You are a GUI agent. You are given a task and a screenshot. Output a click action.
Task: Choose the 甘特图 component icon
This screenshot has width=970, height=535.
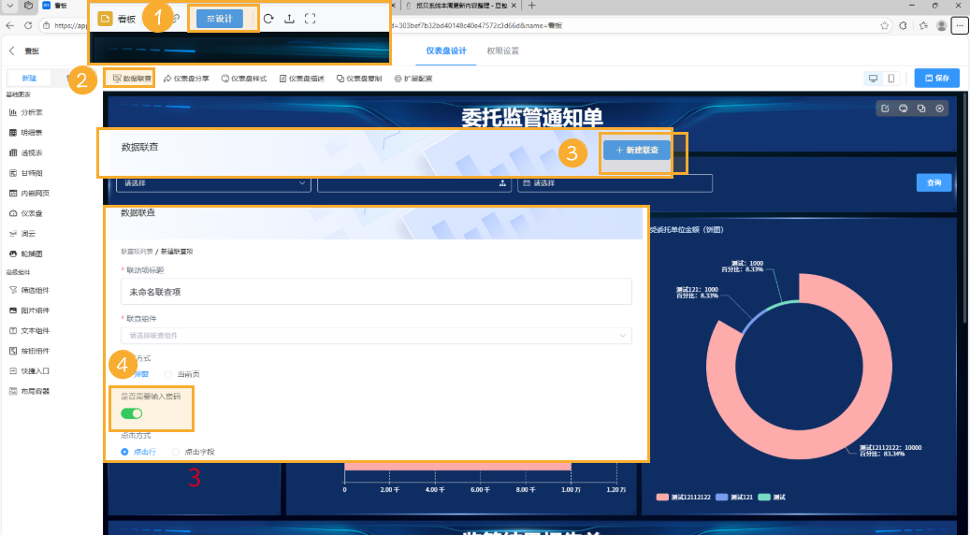pyautogui.click(x=13, y=173)
